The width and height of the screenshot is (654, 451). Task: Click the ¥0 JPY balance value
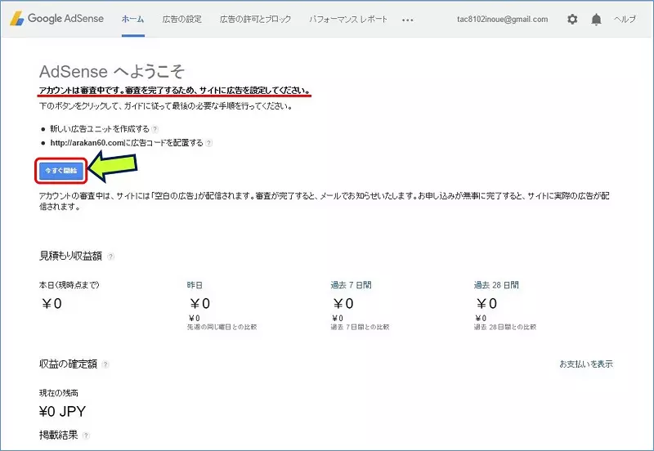coord(63,412)
